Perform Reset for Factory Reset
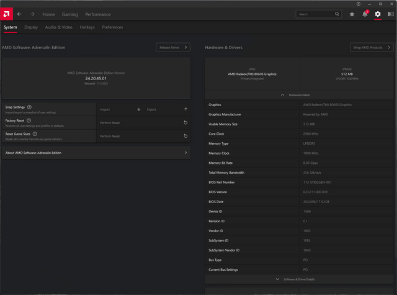 click(x=143, y=123)
